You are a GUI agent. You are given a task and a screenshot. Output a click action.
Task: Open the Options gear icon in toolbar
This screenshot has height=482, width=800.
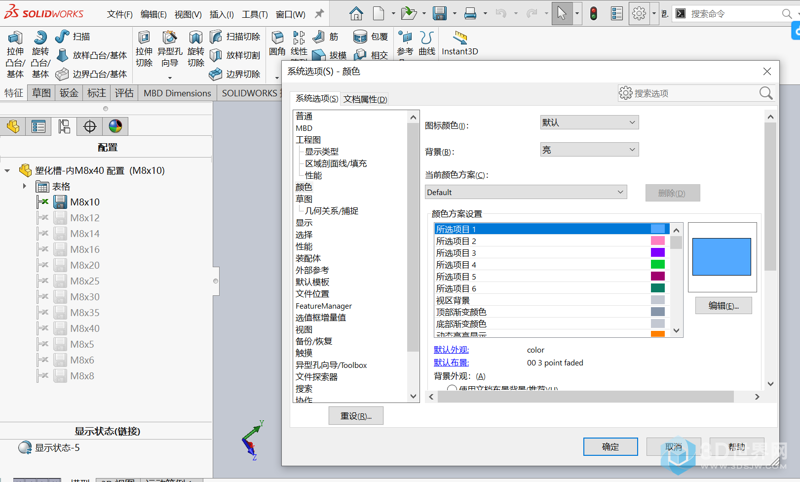(x=639, y=13)
